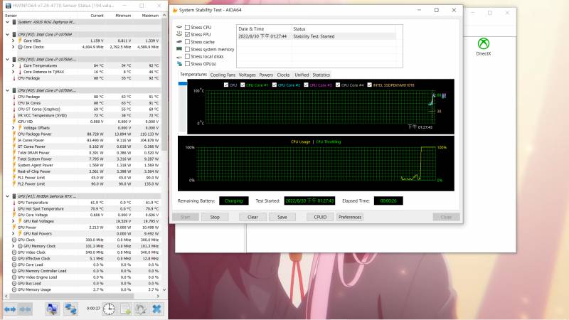Click HWiNFO expand-columns arrows toolbar icon

[x=10, y=309]
